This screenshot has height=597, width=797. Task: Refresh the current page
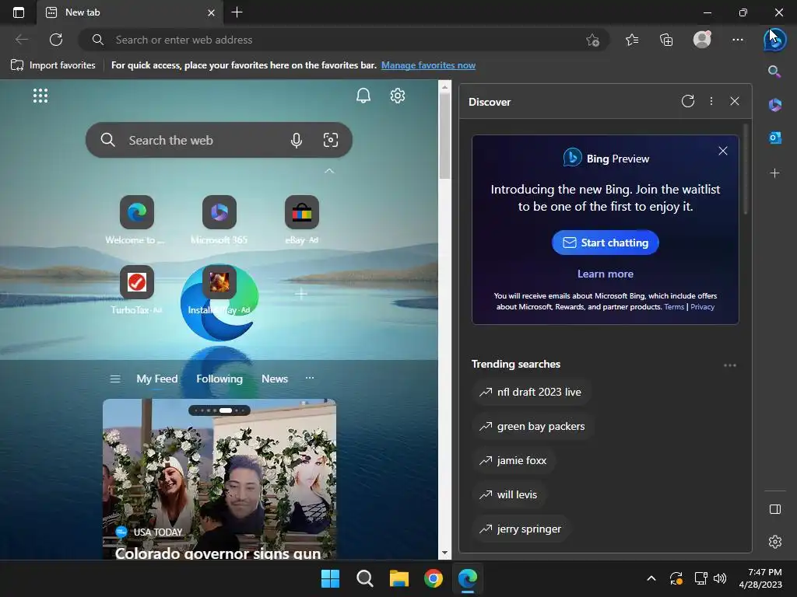click(56, 40)
